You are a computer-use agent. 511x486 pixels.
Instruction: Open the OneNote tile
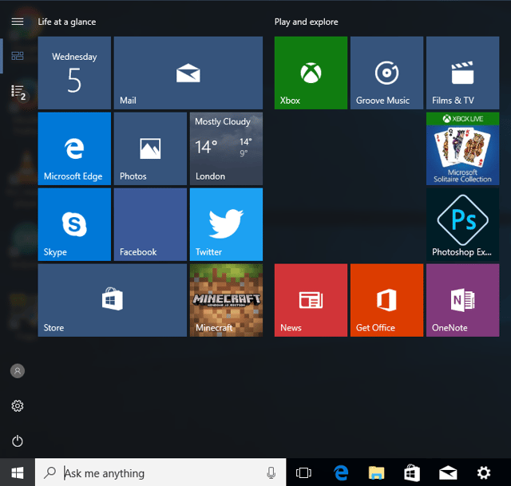463,300
